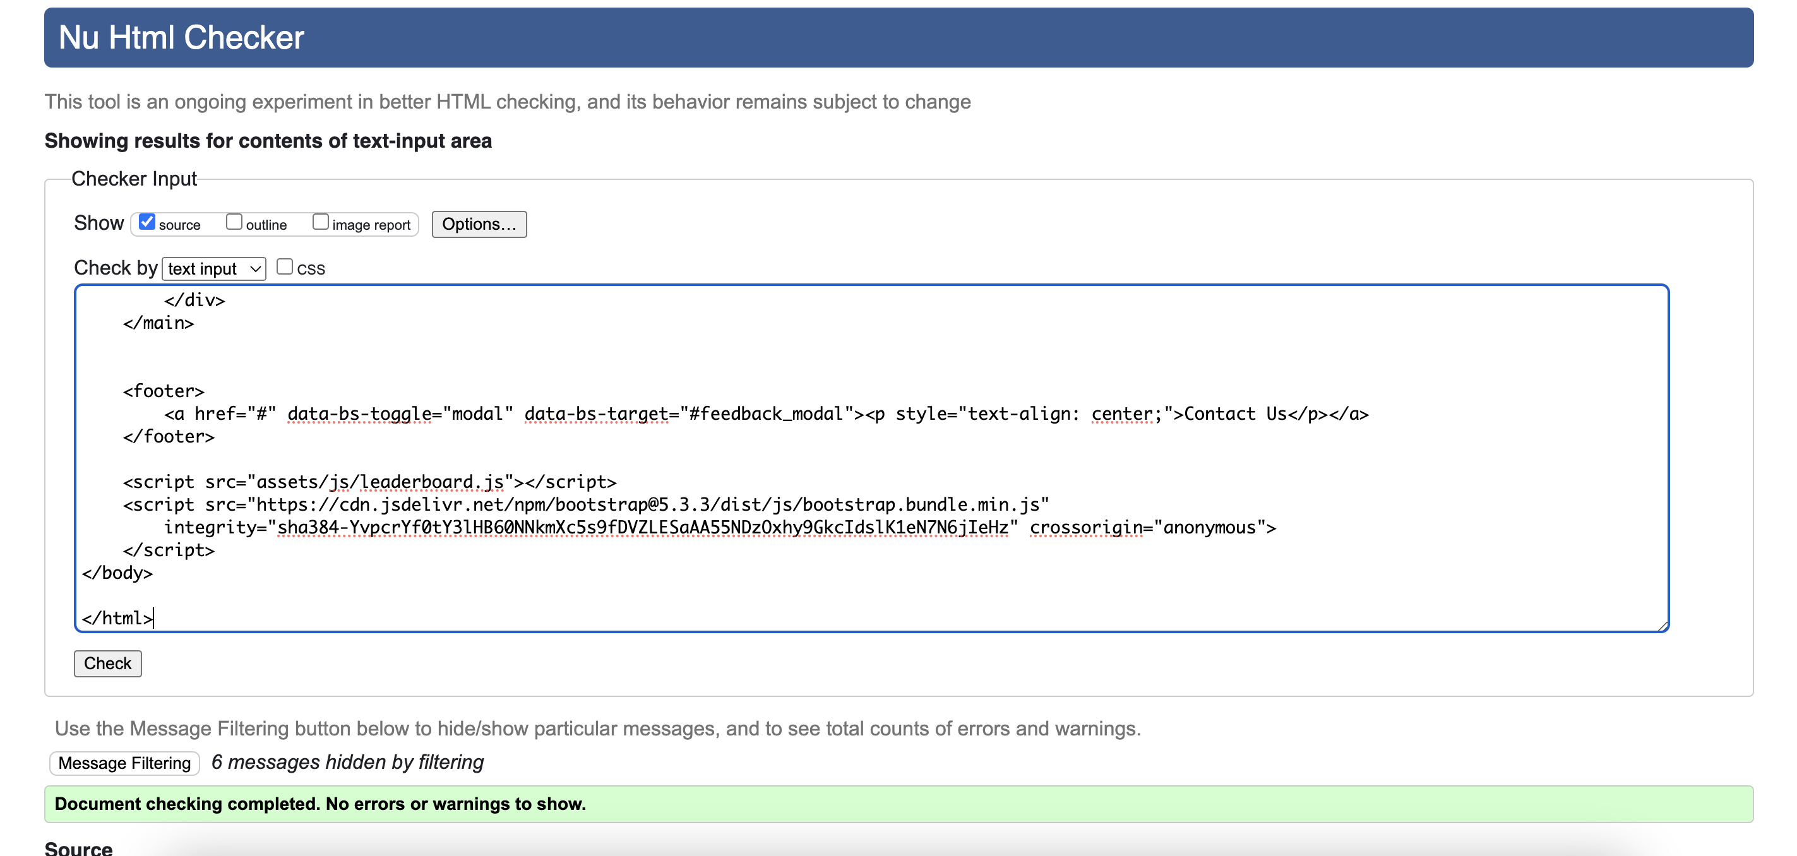This screenshot has height=856, width=1797.
Task: Toggle the image report checkbox
Action: pyautogui.click(x=319, y=222)
